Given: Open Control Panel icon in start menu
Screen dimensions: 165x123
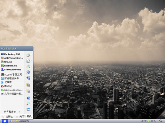Looking at the screenshot, I should point(28,85).
